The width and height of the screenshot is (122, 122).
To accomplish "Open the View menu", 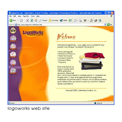I will click(x=20, y=16).
